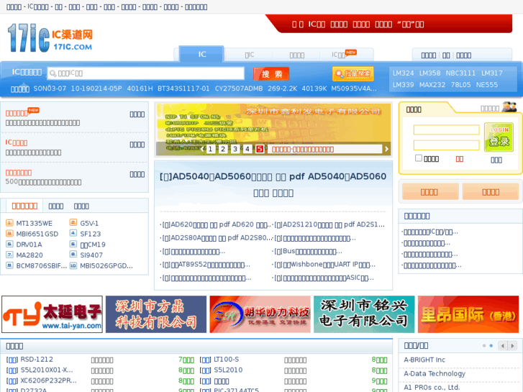The width and height of the screenshot is (523, 392).
Task: Open LT100-S listing
Action: click(x=227, y=360)
